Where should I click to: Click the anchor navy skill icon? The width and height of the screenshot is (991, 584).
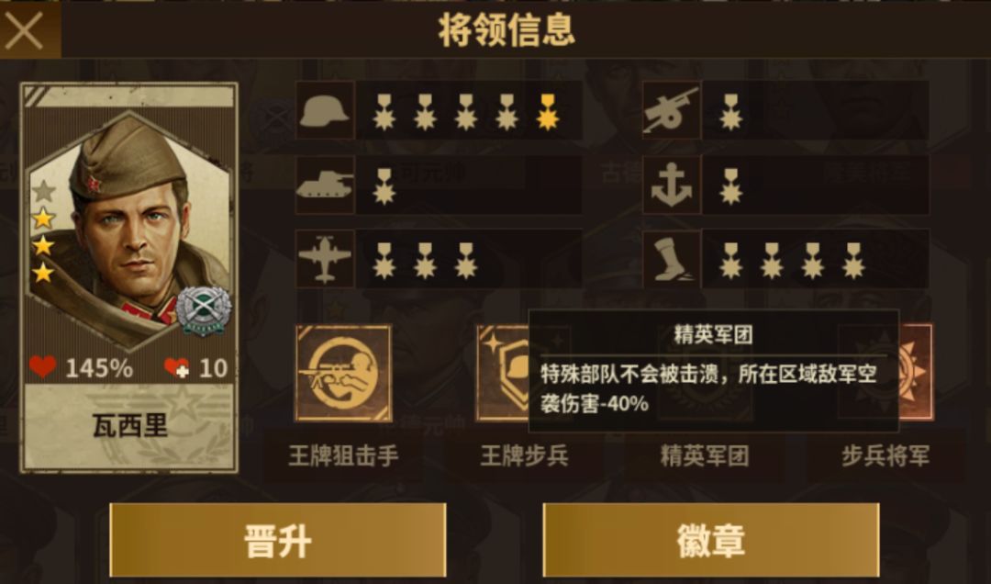click(671, 185)
